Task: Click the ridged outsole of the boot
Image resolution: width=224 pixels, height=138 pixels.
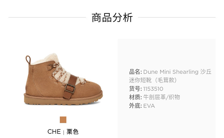Action: (x=63, y=100)
